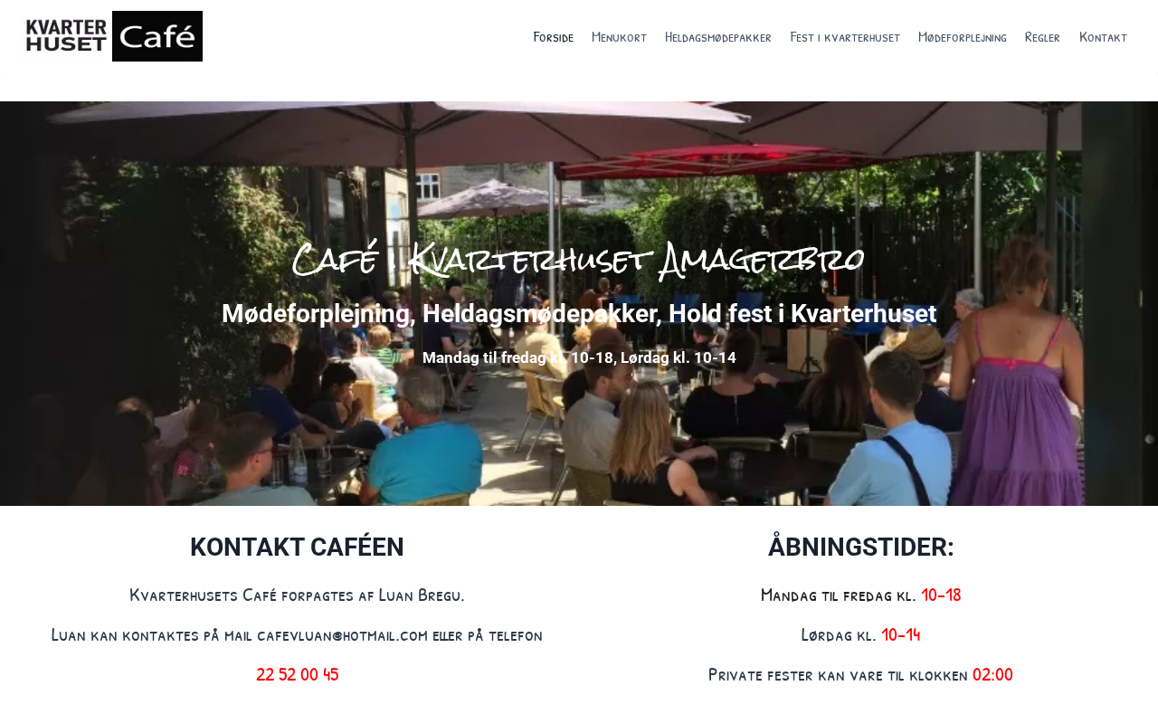Click the hero title Café i Kvarterhuset Amagerbro

coord(579,260)
